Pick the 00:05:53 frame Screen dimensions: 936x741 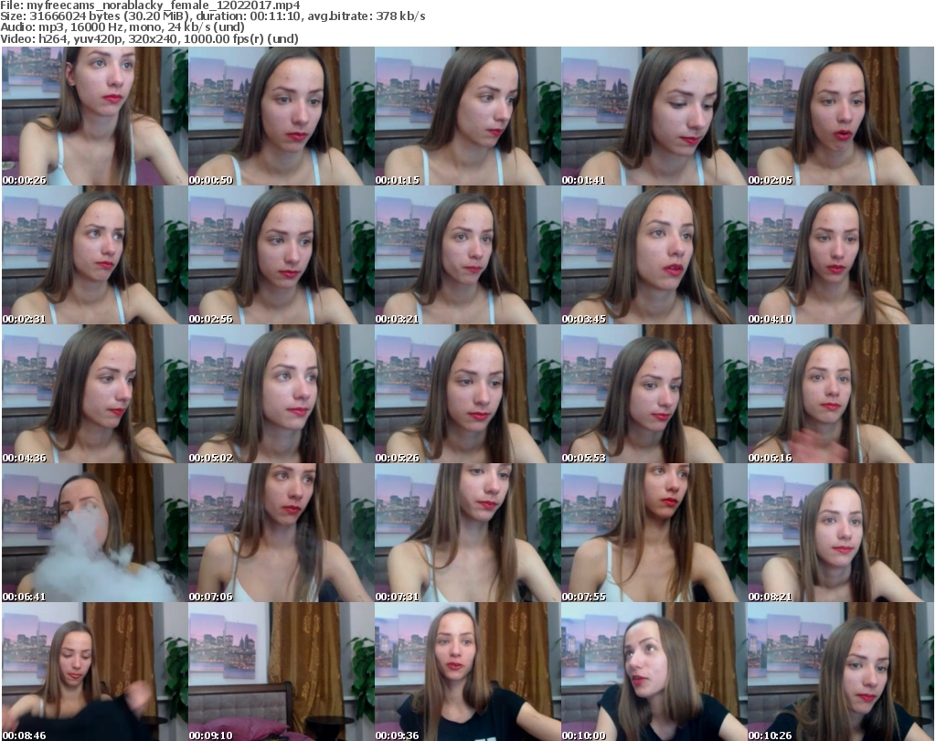(x=654, y=395)
